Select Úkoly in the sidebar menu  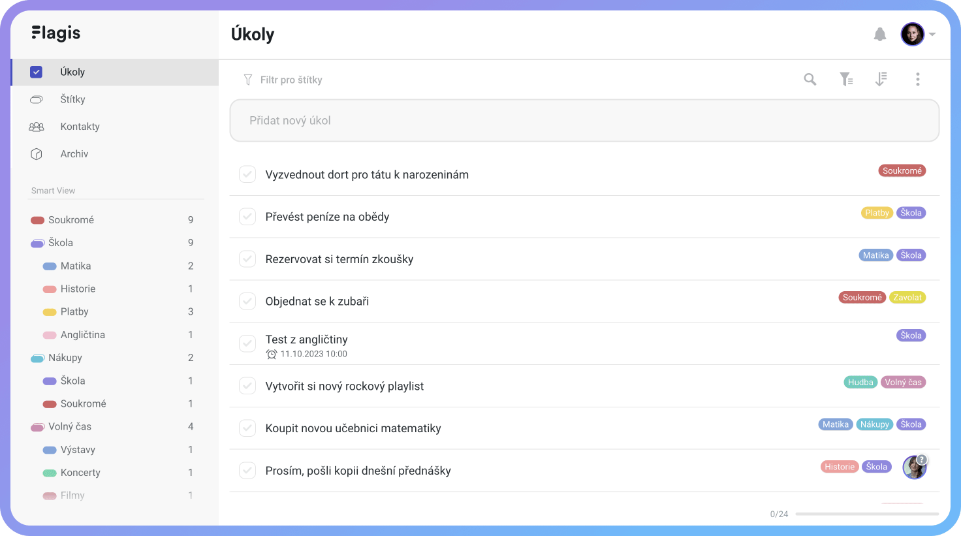(115, 72)
